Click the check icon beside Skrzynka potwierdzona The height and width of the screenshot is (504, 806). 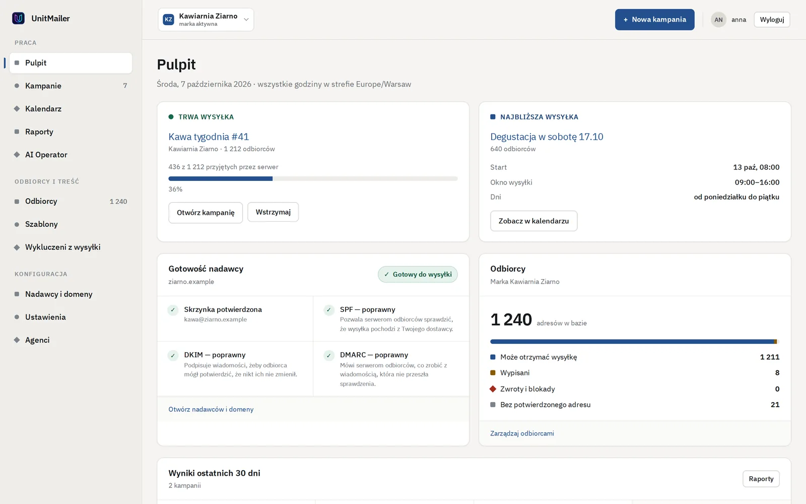point(173,310)
